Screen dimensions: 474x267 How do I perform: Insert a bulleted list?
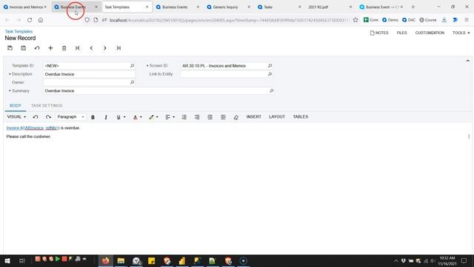pos(197,117)
